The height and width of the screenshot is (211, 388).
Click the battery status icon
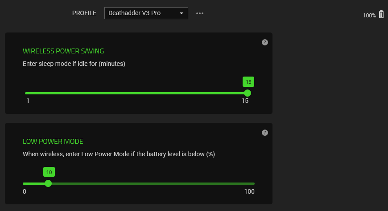[x=381, y=14]
